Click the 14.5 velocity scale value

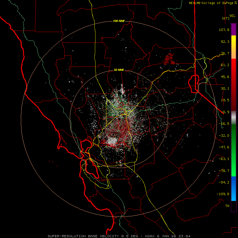pos(225,100)
